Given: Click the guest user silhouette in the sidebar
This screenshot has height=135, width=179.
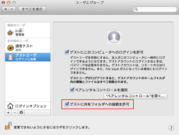Looking at the screenshot, I should coord(11,57).
